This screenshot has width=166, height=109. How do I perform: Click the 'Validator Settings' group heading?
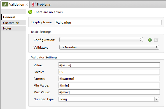(44, 57)
